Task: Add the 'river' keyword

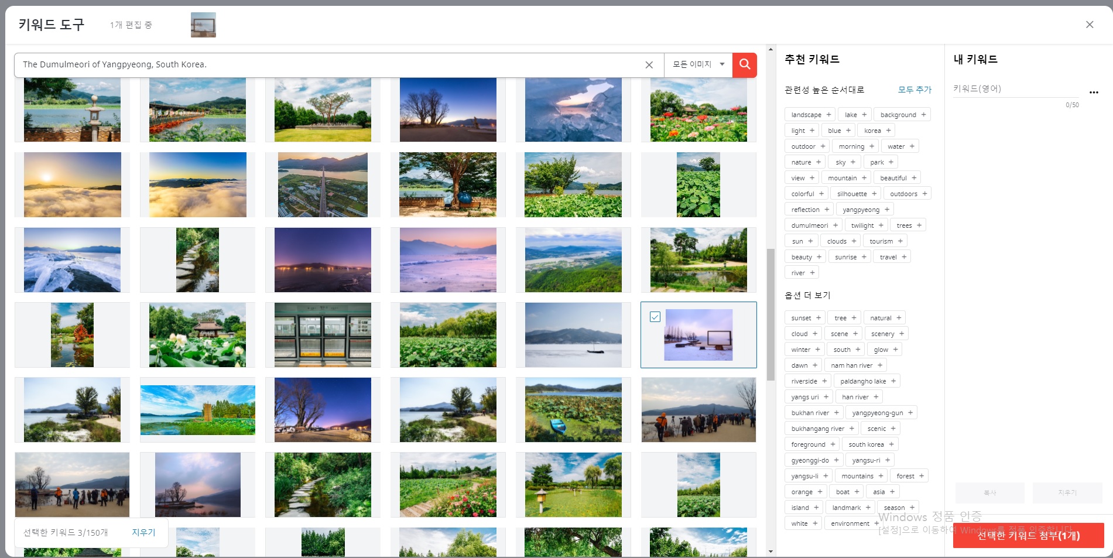Action: click(802, 273)
